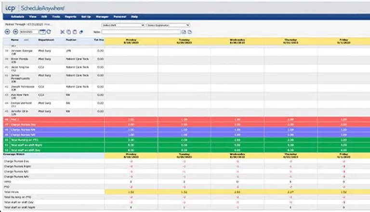Viewport: 370px width, 212px height.
Task: Click the Name column header
Action: pyautogui.click(x=14, y=40)
